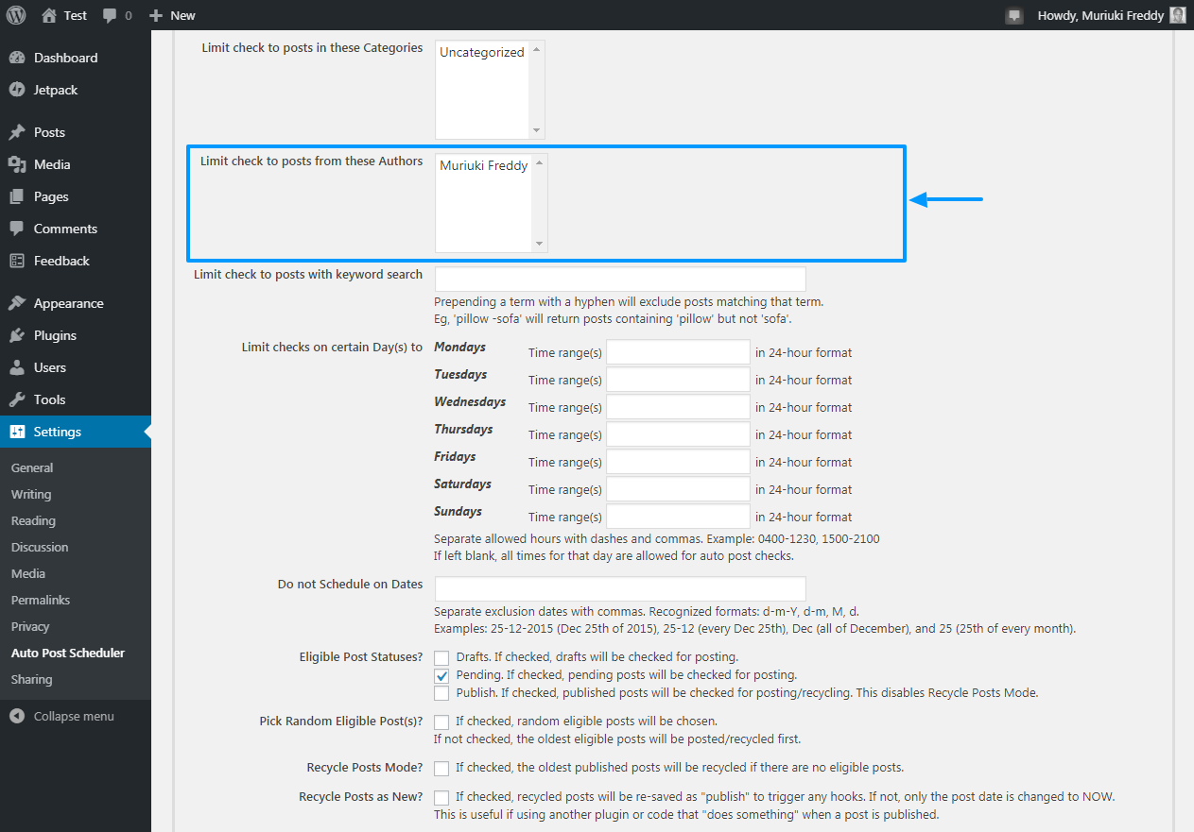This screenshot has height=832, width=1194.
Task: Click Authors list scroll down arrow
Action: (540, 244)
